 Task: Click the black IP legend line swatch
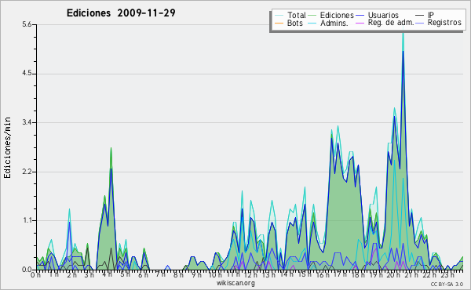(420, 16)
